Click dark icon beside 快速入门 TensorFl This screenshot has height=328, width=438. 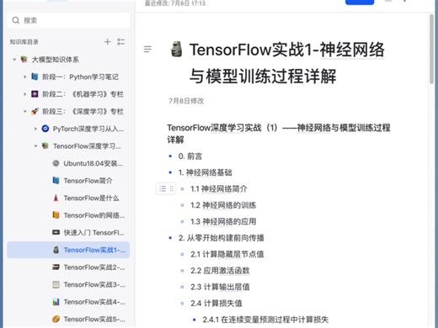[56, 232]
